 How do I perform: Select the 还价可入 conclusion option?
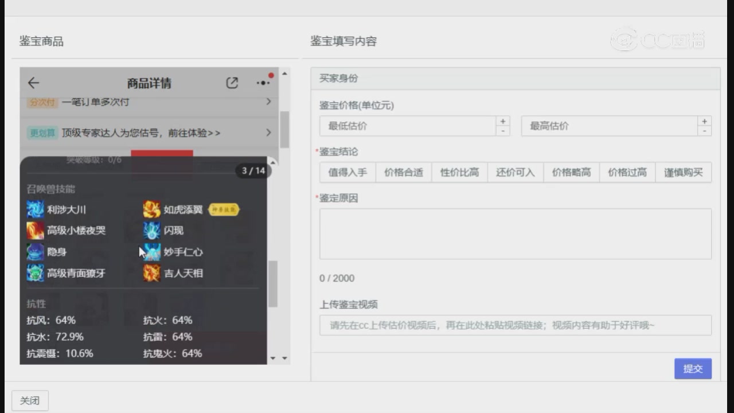(516, 172)
